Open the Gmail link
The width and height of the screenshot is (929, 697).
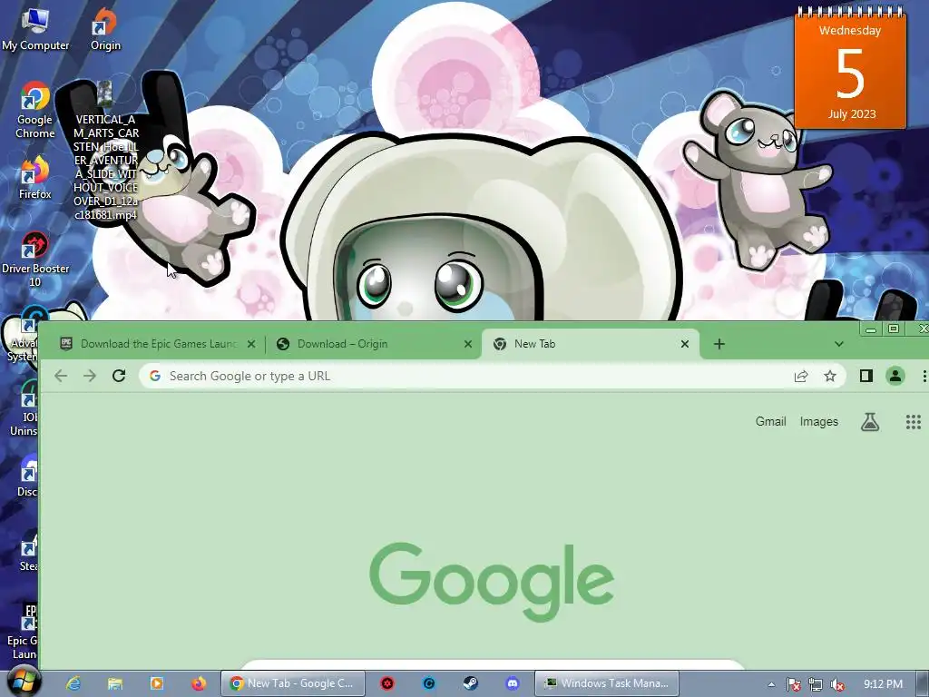point(771,421)
